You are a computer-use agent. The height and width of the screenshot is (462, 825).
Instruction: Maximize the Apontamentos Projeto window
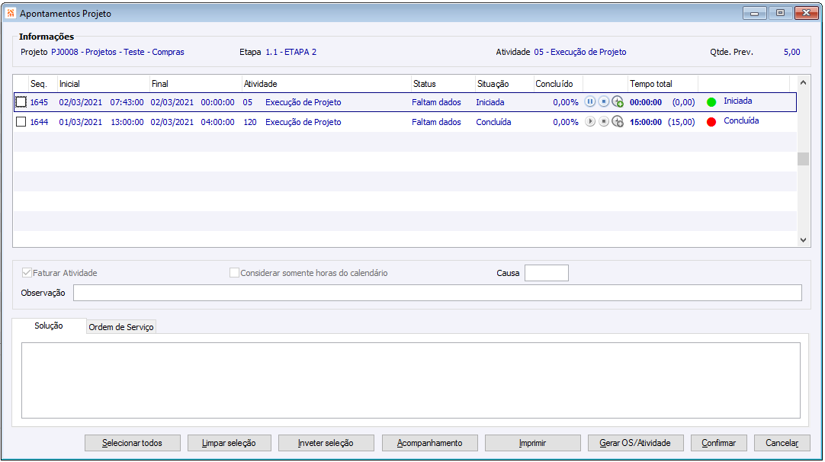pyautogui.click(x=780, y=13)
